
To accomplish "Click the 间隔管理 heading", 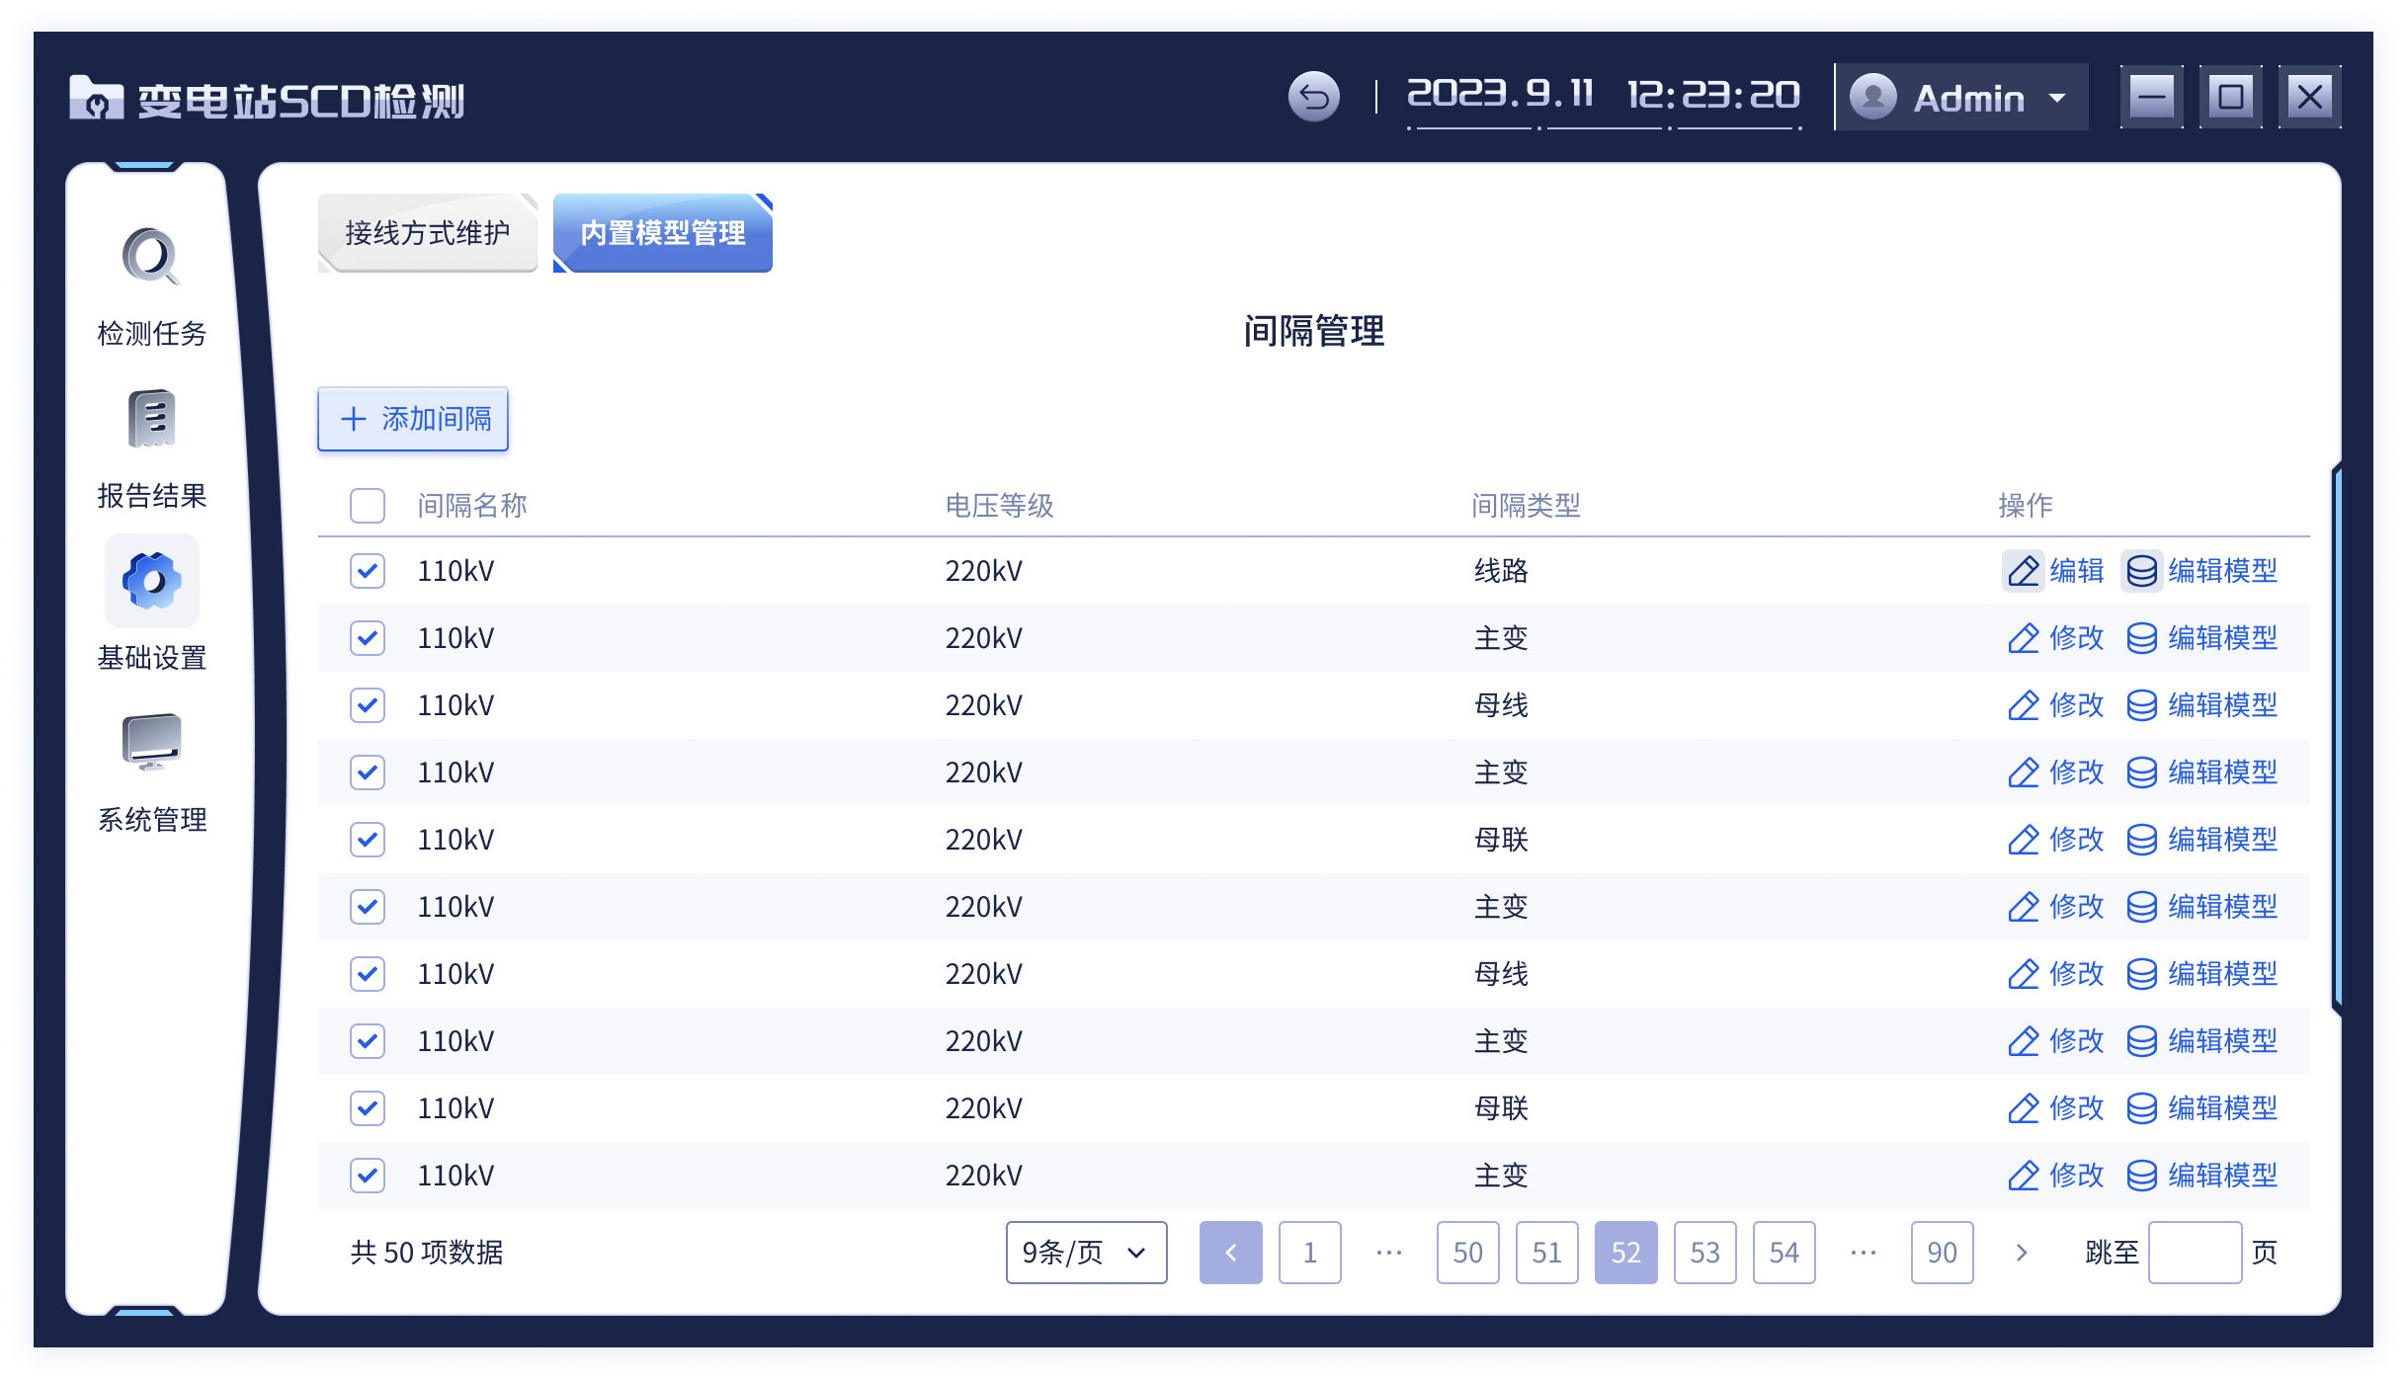I will (1313, 331).
